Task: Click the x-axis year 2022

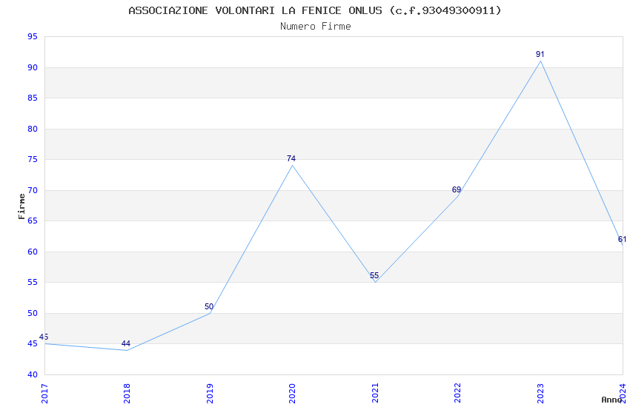Action: click(x=457, y=393)
